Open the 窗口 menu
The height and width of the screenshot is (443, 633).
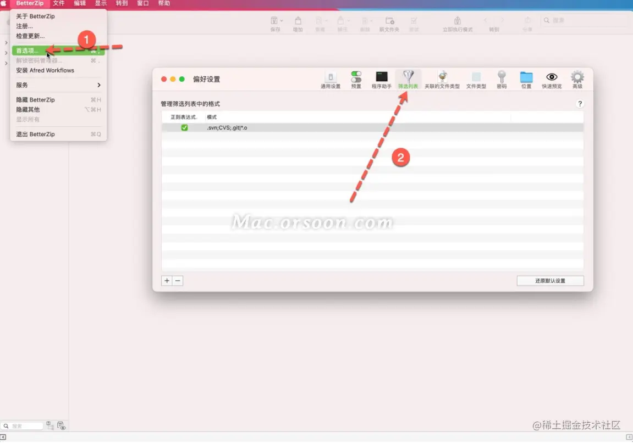[x=142, y=3]
